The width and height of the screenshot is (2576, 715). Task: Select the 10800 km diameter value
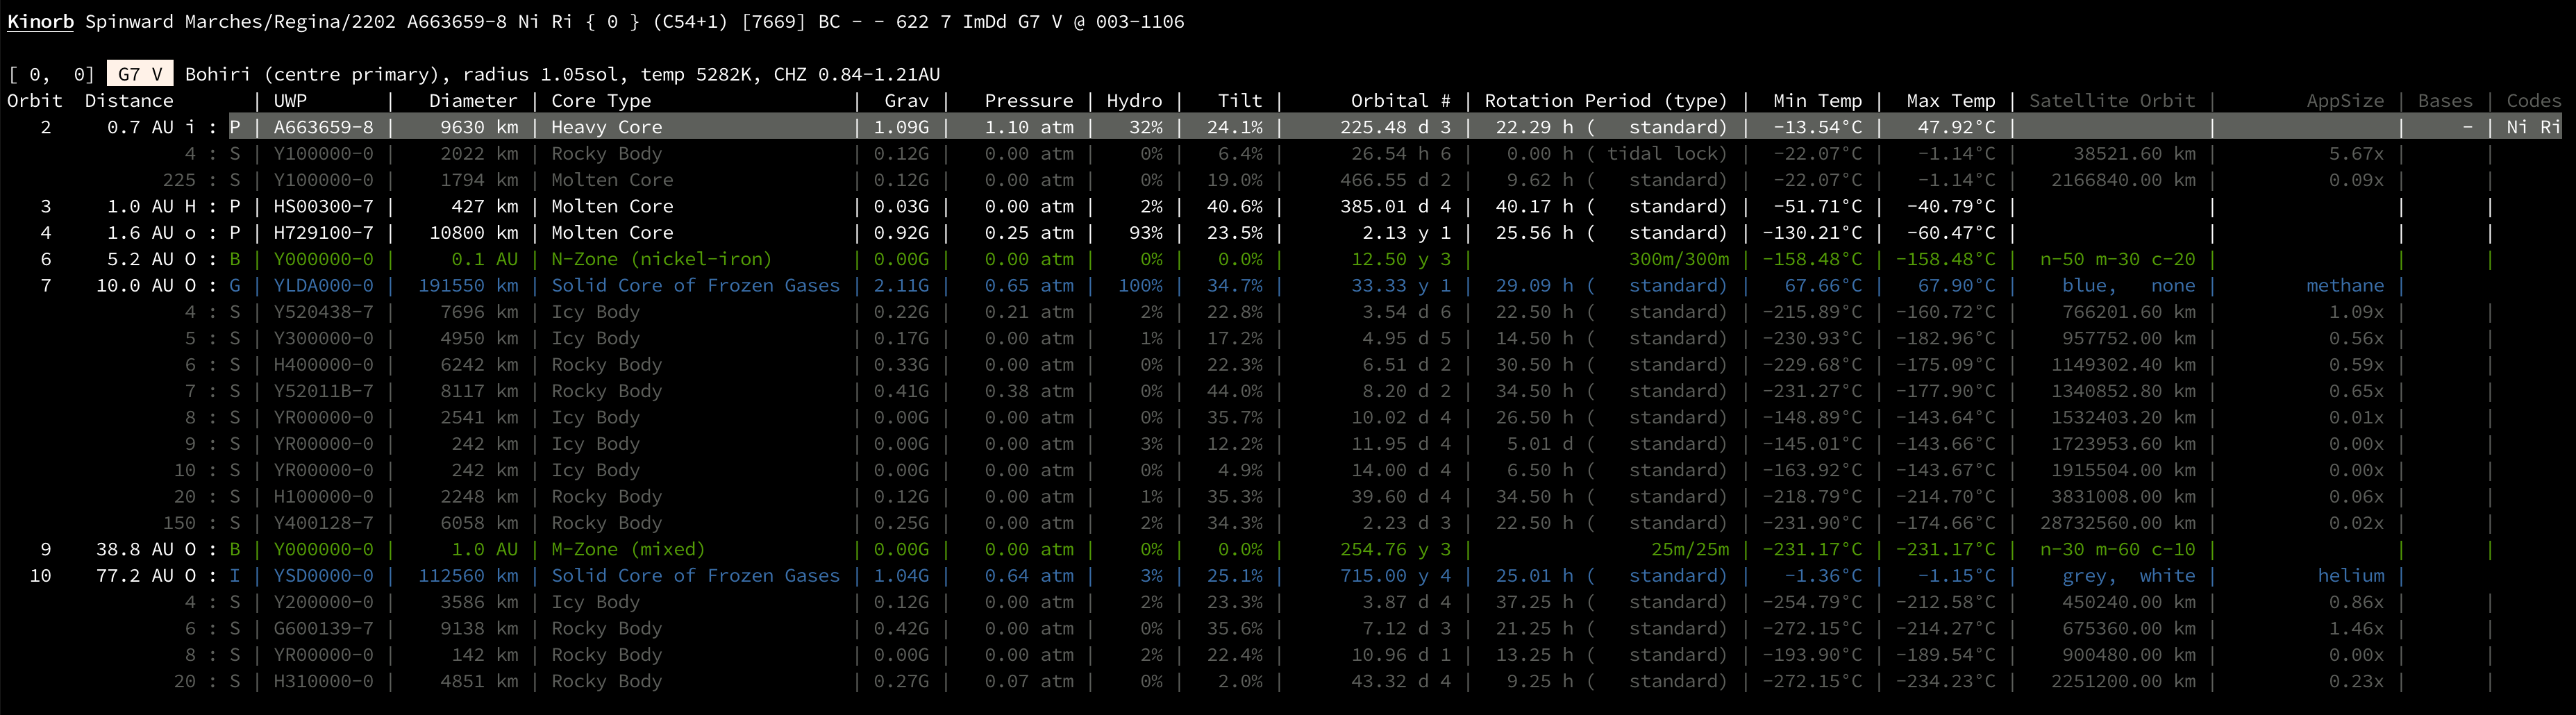474,232
